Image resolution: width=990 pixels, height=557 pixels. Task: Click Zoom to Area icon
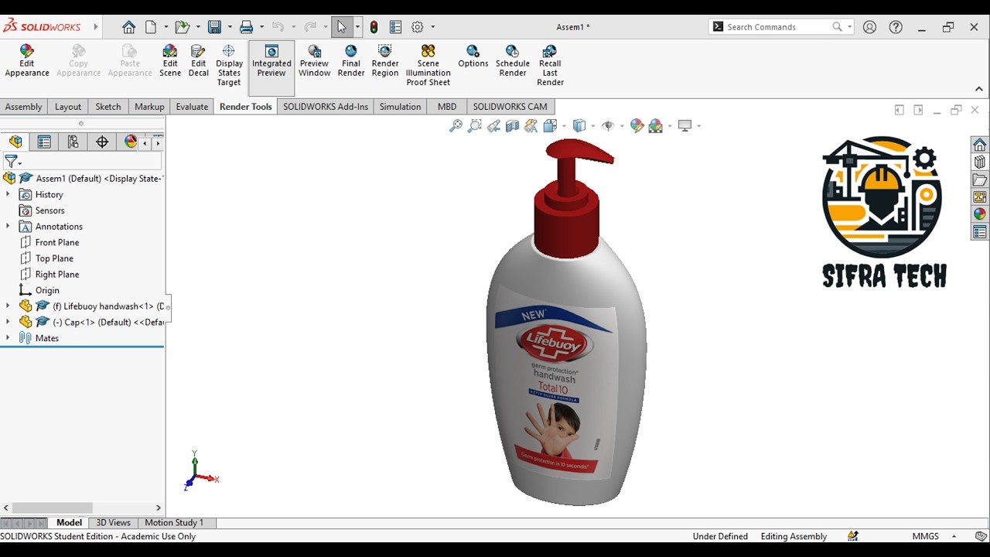pyautogui.click(x=474, y=125)
